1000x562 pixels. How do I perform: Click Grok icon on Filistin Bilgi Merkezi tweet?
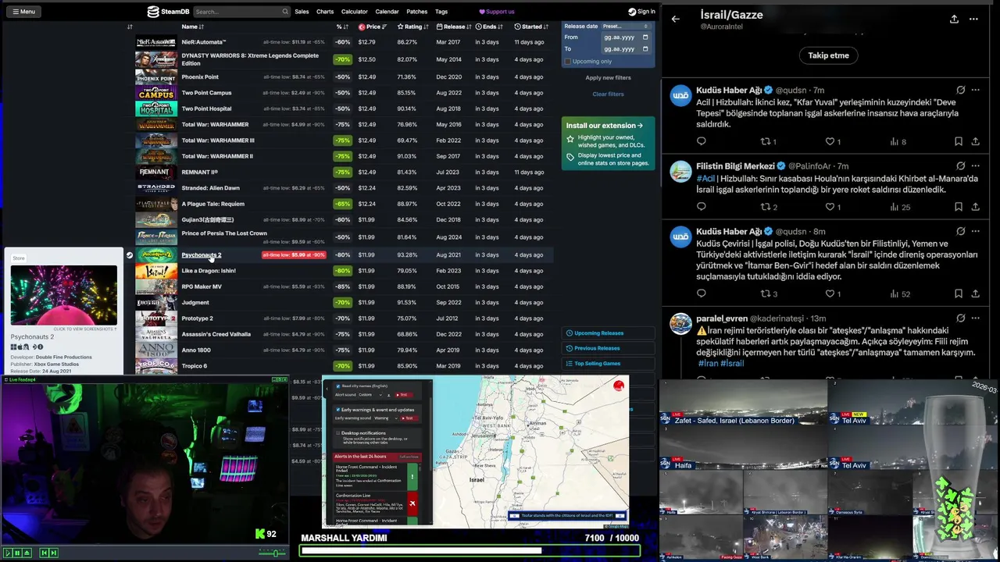click(960, 165)
